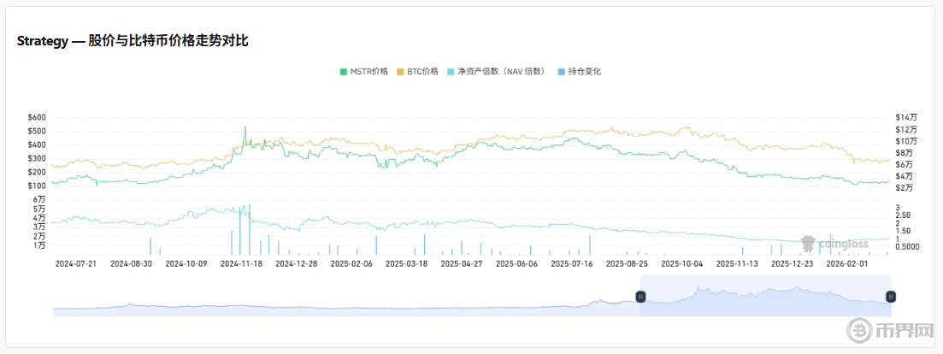943x354 pixels.
Task: Click the yellow BTC价格 legend swatch
Action: point(400,72)
